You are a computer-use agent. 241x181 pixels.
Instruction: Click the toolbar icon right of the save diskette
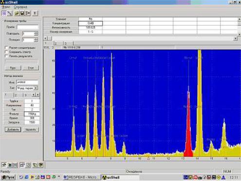click(x=28, y=13)
